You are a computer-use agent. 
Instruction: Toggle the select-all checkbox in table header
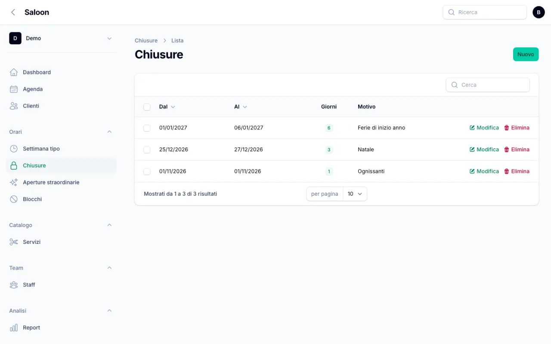pos(147,107)
